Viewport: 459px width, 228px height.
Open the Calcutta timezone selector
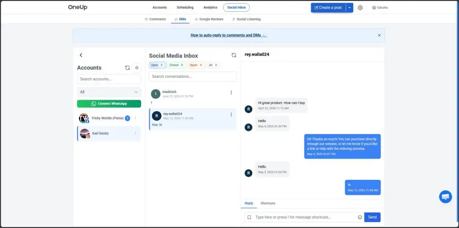point(380,8)
